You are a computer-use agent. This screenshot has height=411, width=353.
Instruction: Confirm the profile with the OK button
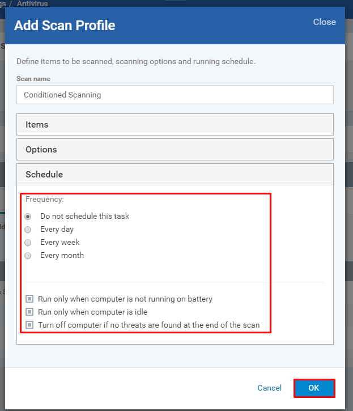coord(314,388)
